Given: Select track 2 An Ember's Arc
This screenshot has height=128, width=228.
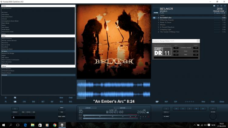Looking at the screenshot, I should 189,18.
